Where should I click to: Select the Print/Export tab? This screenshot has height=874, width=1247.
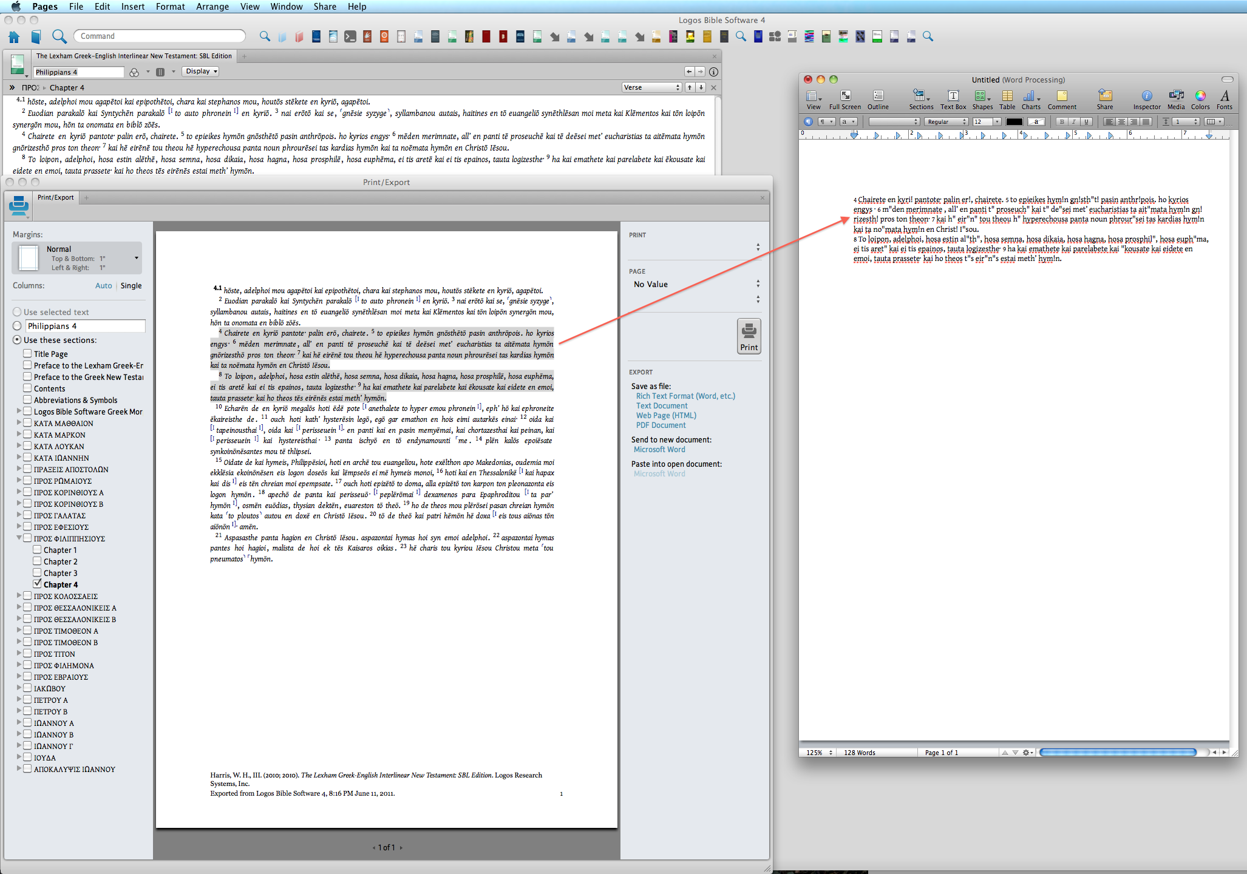[x=55, y=198]
